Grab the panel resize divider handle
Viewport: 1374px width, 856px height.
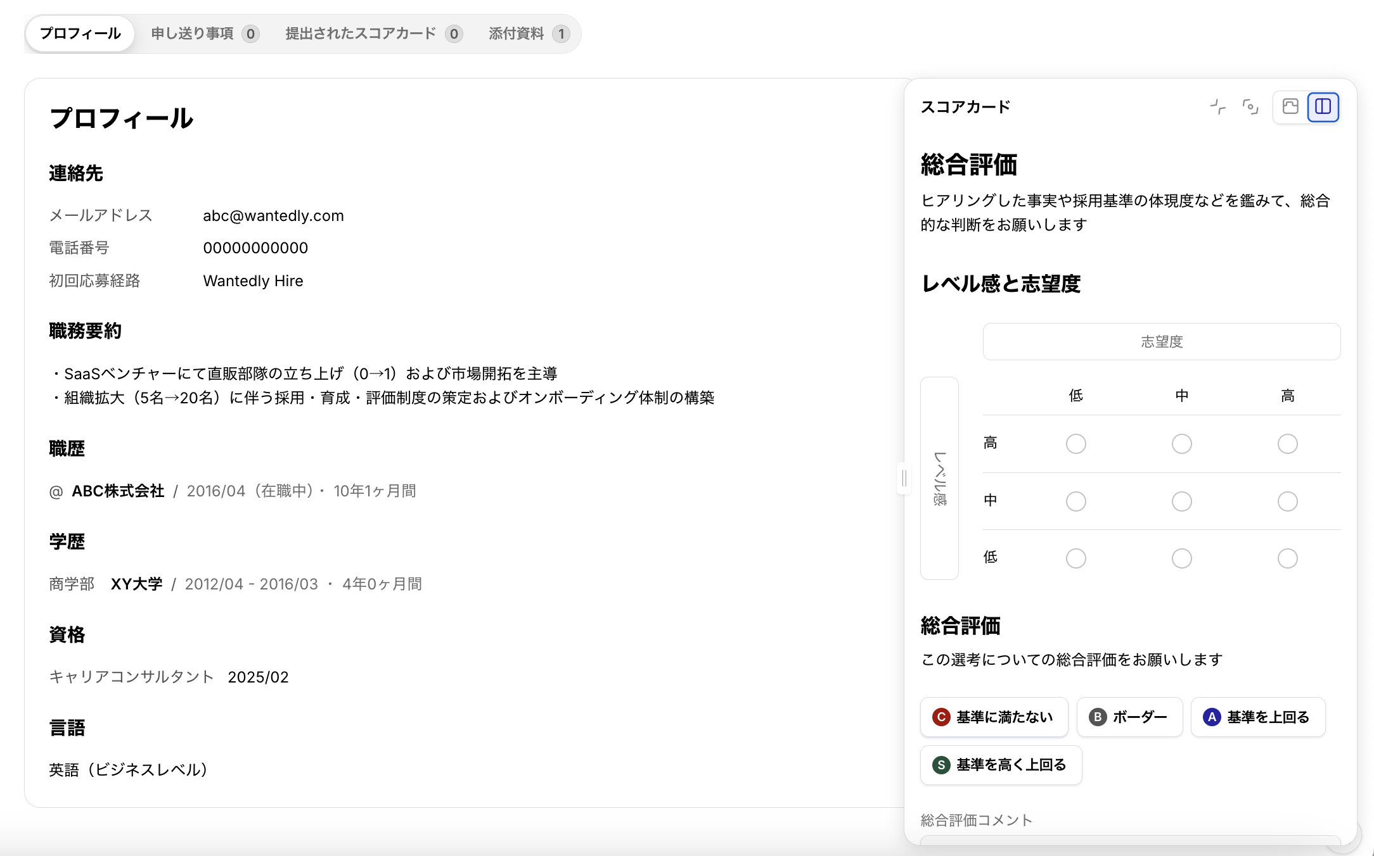[904, 479]
